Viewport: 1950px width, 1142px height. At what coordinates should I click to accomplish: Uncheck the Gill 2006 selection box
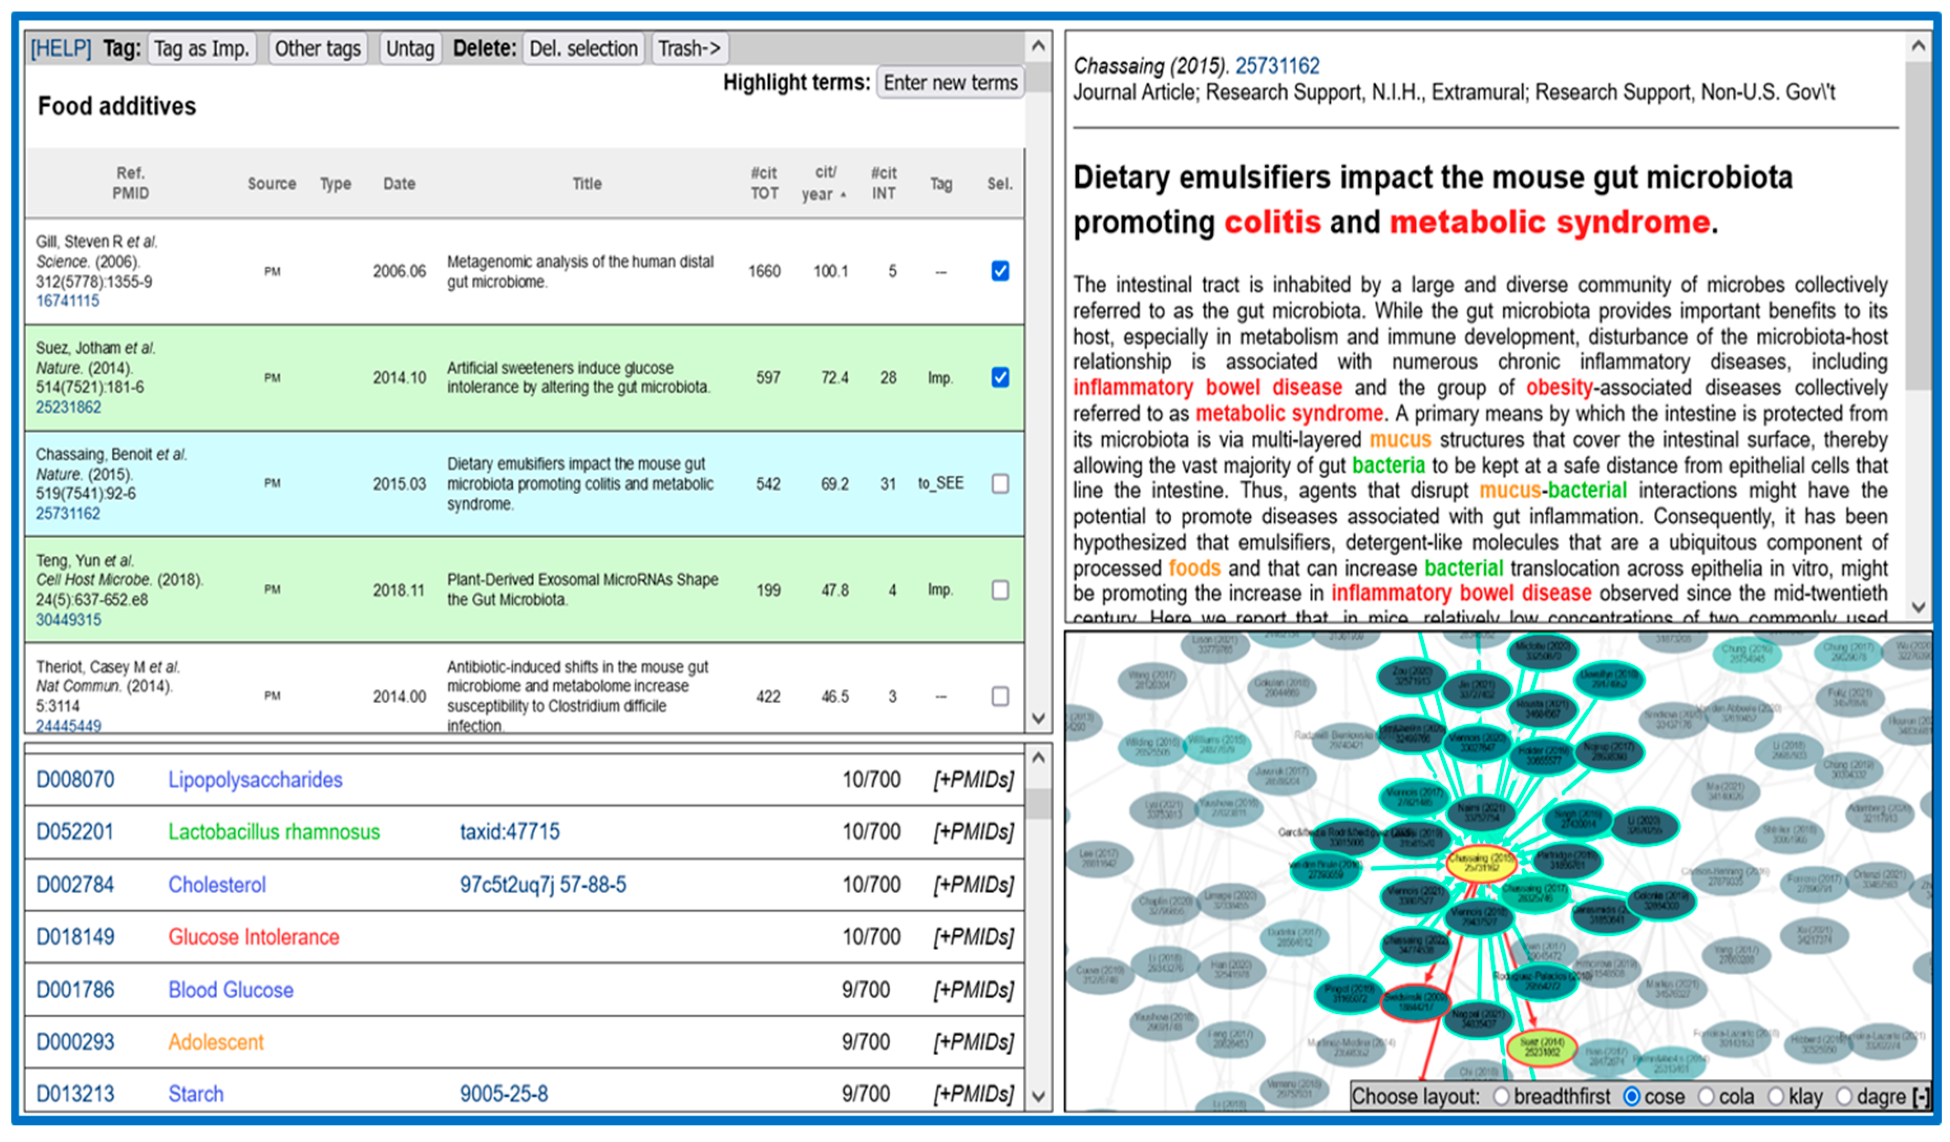pos(1000,271)
